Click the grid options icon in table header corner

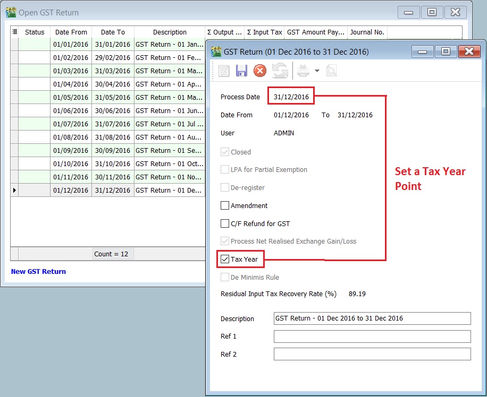[14, 32]
